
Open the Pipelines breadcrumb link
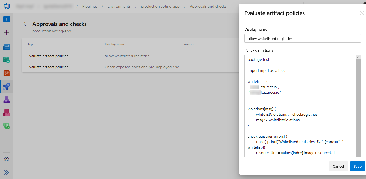pyautogui.click(x=90, y=6)
